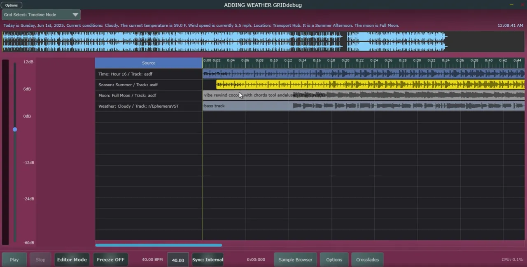Click the 40.00 BPM input field
The image size is (527, 267).
tap(178, 260)
